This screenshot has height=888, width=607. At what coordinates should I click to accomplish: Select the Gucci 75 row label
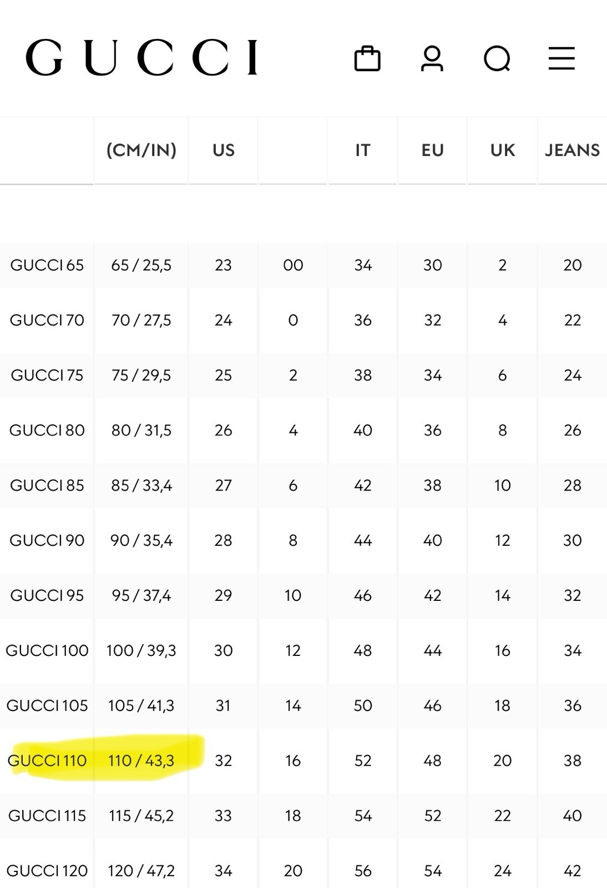pos(47,375)
